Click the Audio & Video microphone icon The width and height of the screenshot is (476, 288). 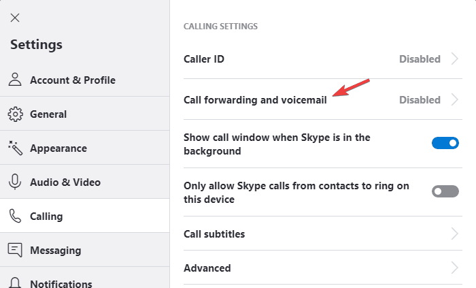pyautogui.click(x=15, y=182)
